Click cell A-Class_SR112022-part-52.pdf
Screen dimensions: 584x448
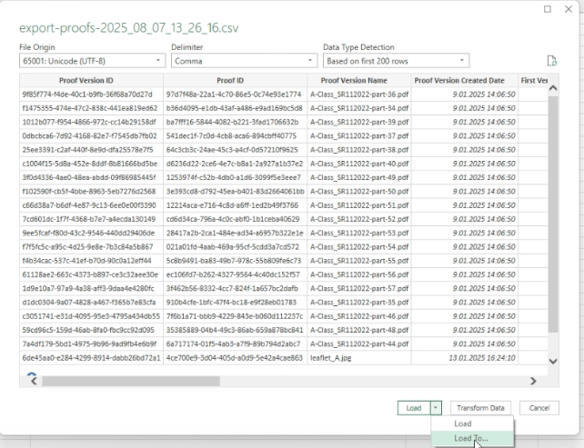tap(359, 219)
